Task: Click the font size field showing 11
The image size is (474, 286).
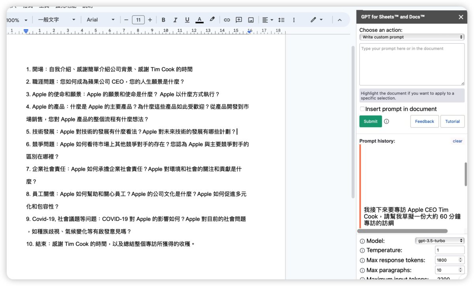Action: 138,20
